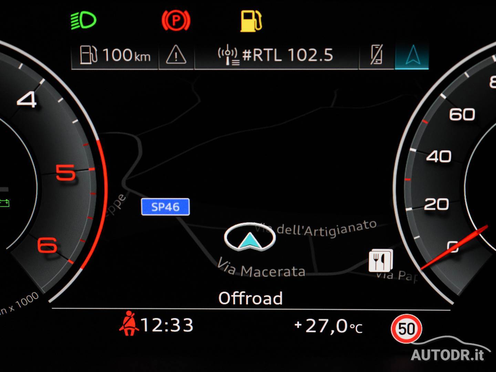Click the number 40 on speedometer
This screenshot has height=372, width=496.
[439, 156]
